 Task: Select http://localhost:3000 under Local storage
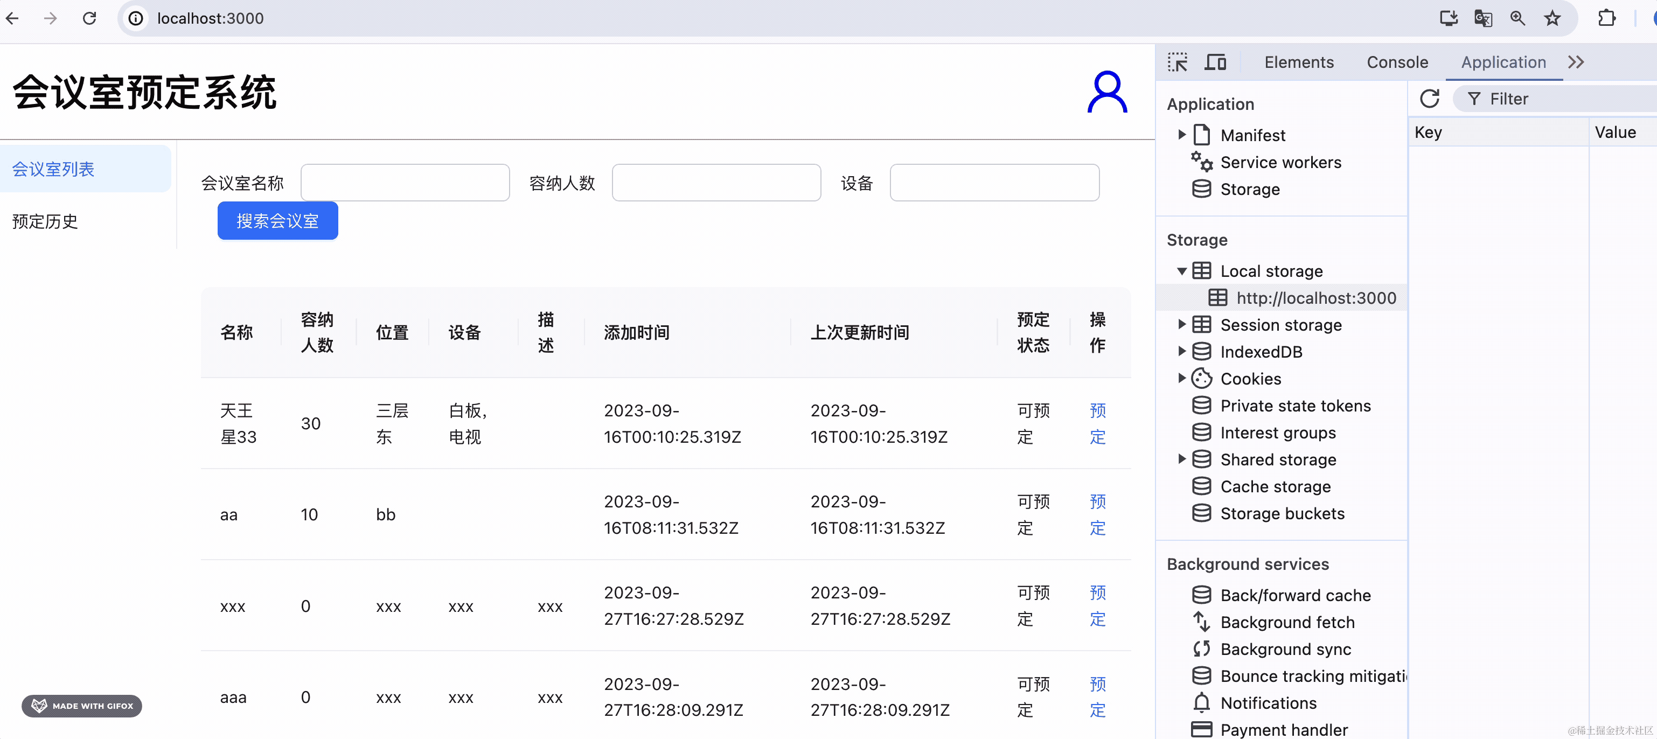1315,298
